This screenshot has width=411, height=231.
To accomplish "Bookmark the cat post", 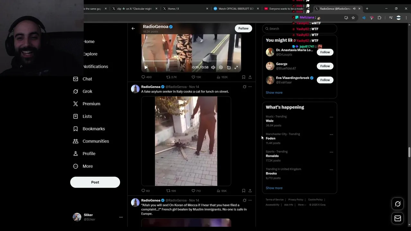I will click(244, 191).
